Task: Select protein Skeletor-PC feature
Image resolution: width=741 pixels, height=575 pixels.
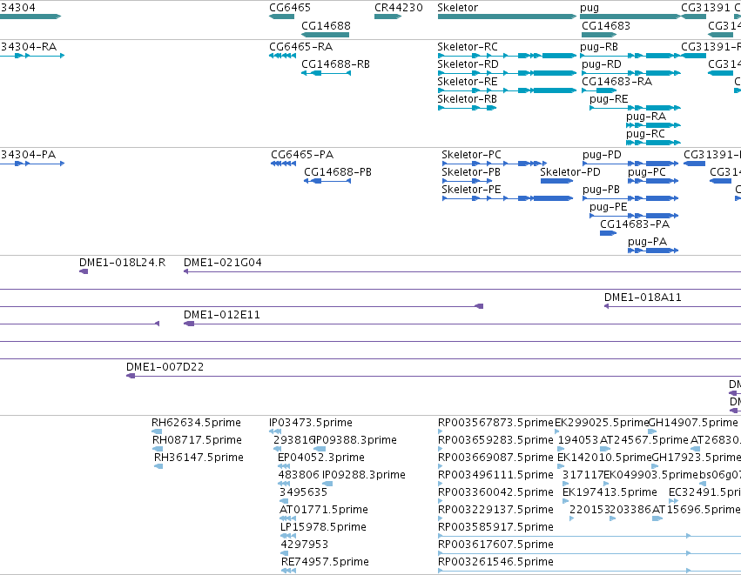Action: click(x=495, y=164)
